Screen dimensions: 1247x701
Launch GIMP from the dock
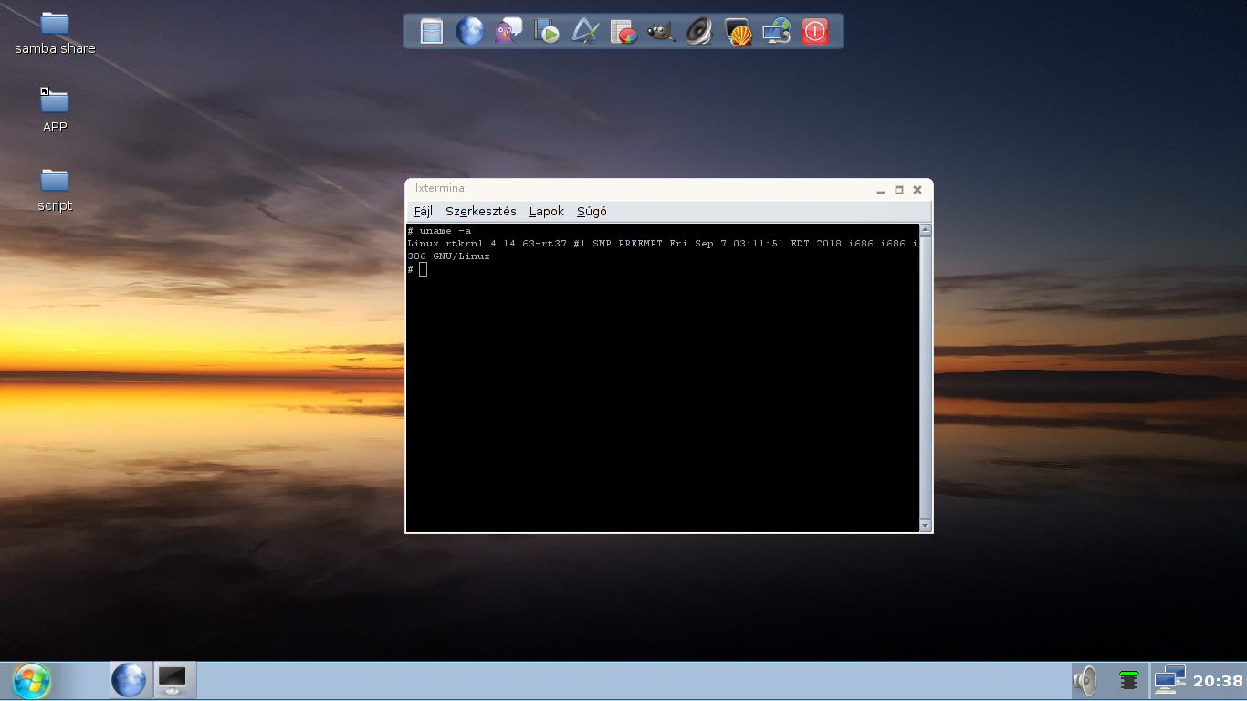point(661,31)
